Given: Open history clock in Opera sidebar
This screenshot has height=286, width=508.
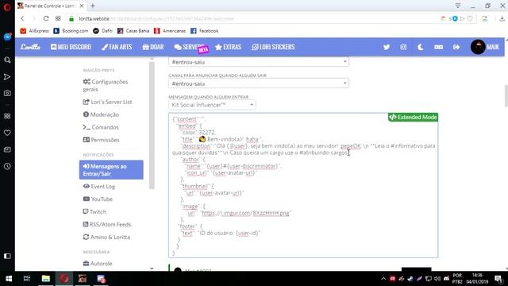Looking at the screenshot, I should (7, 166).
